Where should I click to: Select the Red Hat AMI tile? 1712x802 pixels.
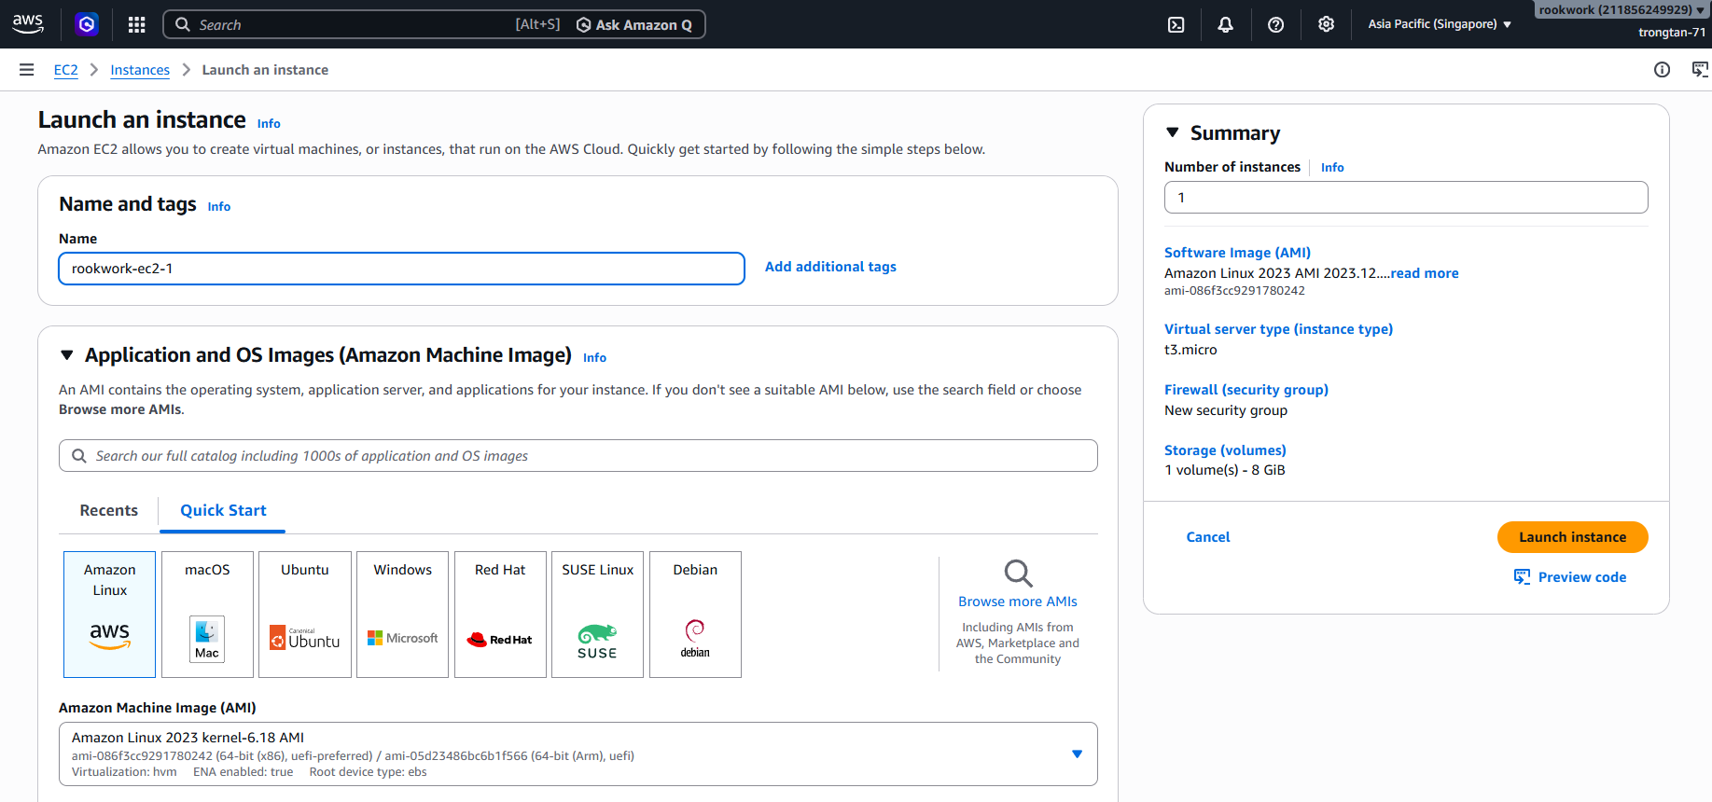click(500, 615)
